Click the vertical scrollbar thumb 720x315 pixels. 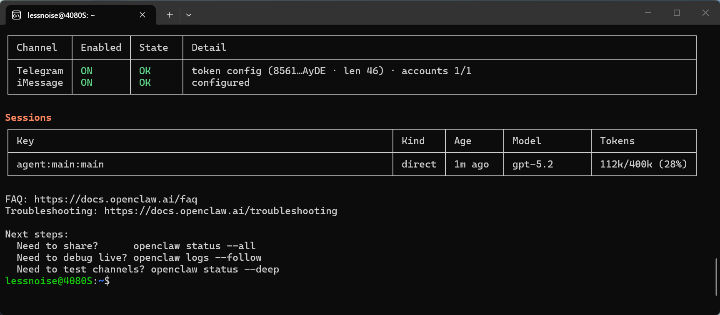(x=716, y=277)
